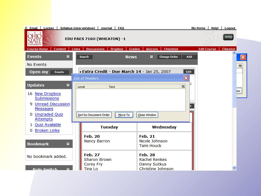Click Level column header in List of Headers

point(91,87)
